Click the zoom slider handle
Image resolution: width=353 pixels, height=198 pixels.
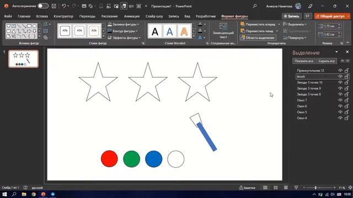point(315,188)
